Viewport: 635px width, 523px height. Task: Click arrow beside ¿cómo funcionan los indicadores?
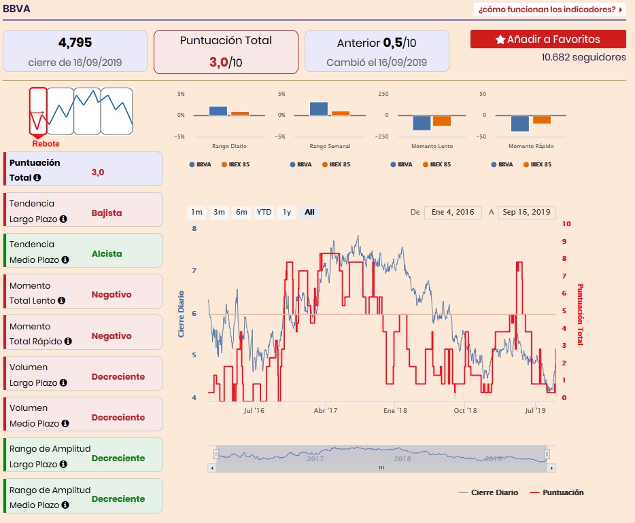pos(621,10)
